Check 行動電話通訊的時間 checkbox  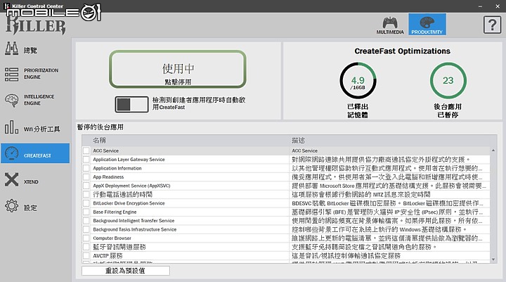[x=86, y=194]
